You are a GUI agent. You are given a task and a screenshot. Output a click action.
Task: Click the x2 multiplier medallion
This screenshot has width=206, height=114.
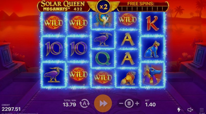point(104,7)
